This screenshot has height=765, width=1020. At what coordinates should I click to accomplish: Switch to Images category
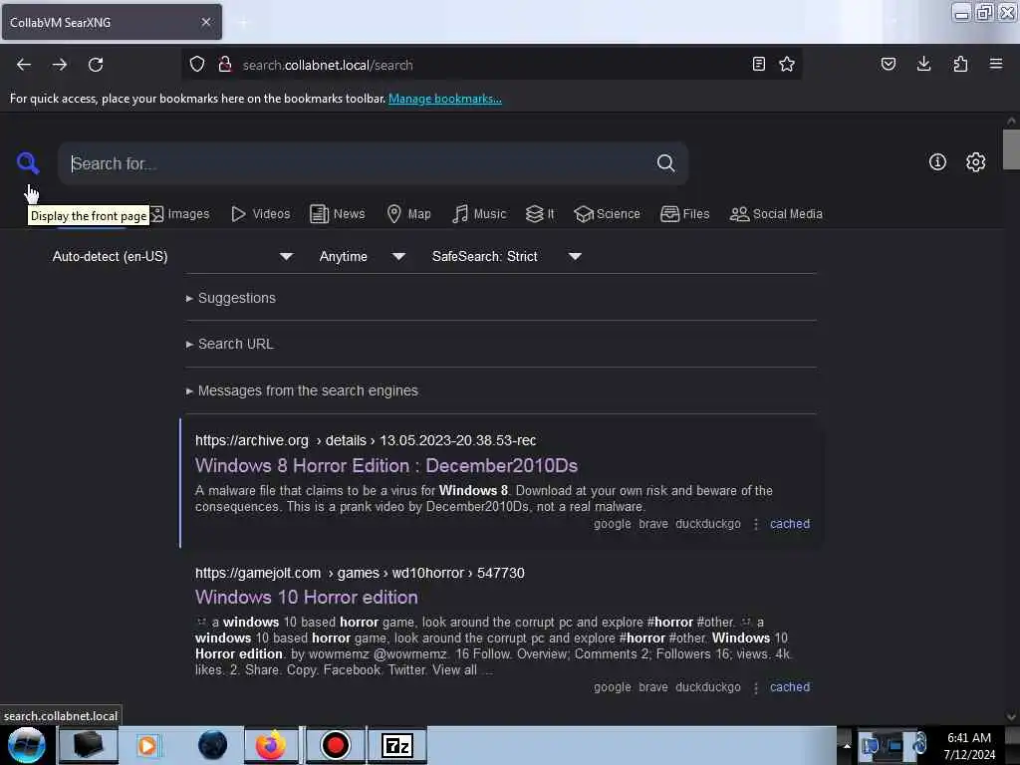[181, 214]
